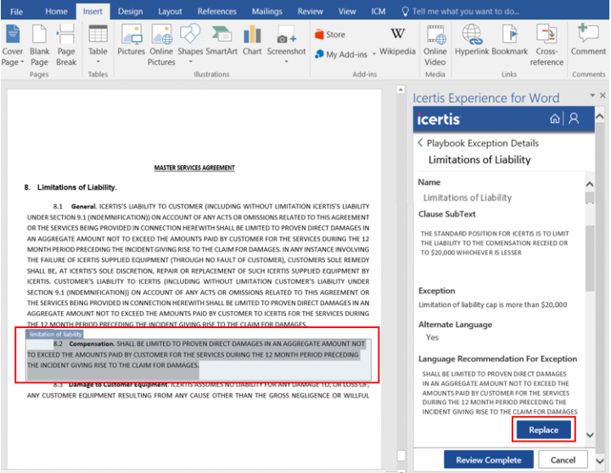Click the Name field value 'Limitations of Liability'

tap(468, 198)
